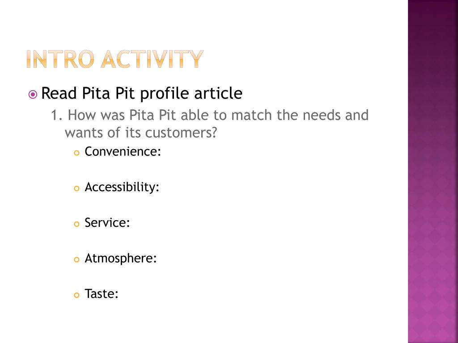This screenshot has width=458, height=343.
Task: Click the INTRO ACTIVITY slide title
Action: coord(115,59)
